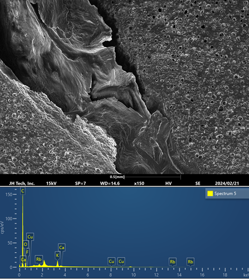Image resolution: width=249 pixels, height=280 pixels.
Task: Click the F element peak label
Action: tap(27, 252)
